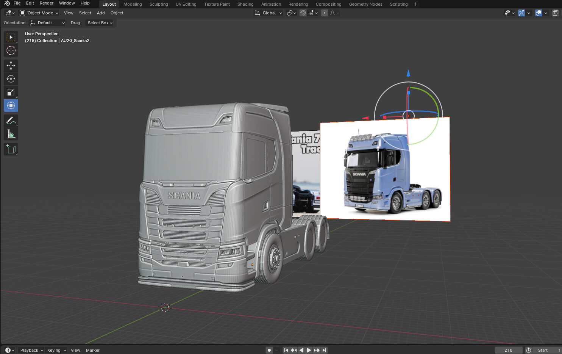Open the Add menu in the viewport header
This screenshot has height=354, width=562.
(100, 13)
